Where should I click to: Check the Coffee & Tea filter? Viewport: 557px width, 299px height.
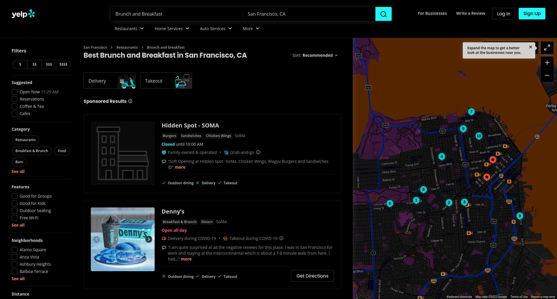tap(15, 106)
